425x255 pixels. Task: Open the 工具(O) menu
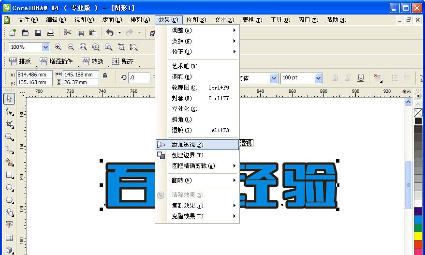pos(280,20)
